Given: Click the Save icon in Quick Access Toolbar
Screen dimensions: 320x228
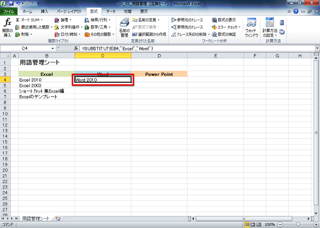Looking at the screenshot, I should click(x=11, y=3).
